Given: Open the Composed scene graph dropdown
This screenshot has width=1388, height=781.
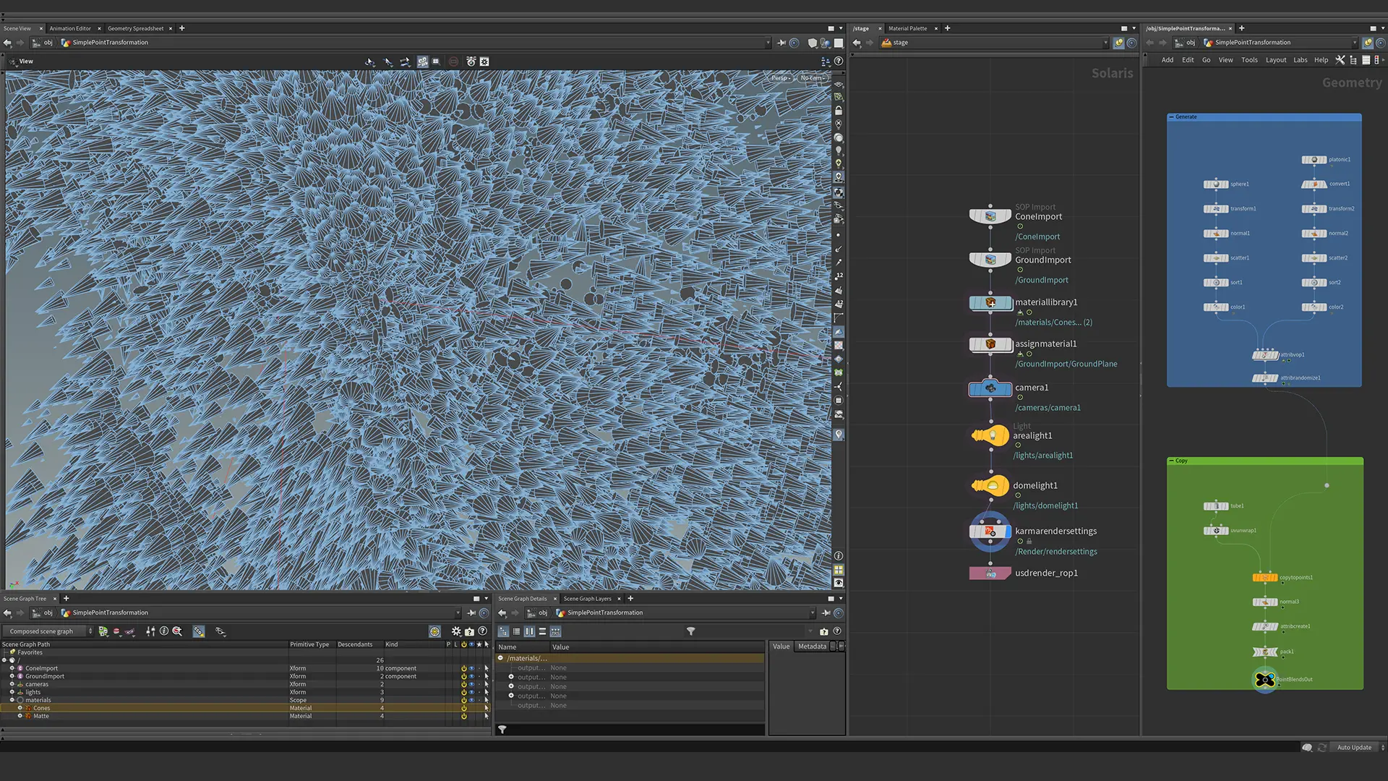Looking at the screenshot, I should tap(47, 631).
